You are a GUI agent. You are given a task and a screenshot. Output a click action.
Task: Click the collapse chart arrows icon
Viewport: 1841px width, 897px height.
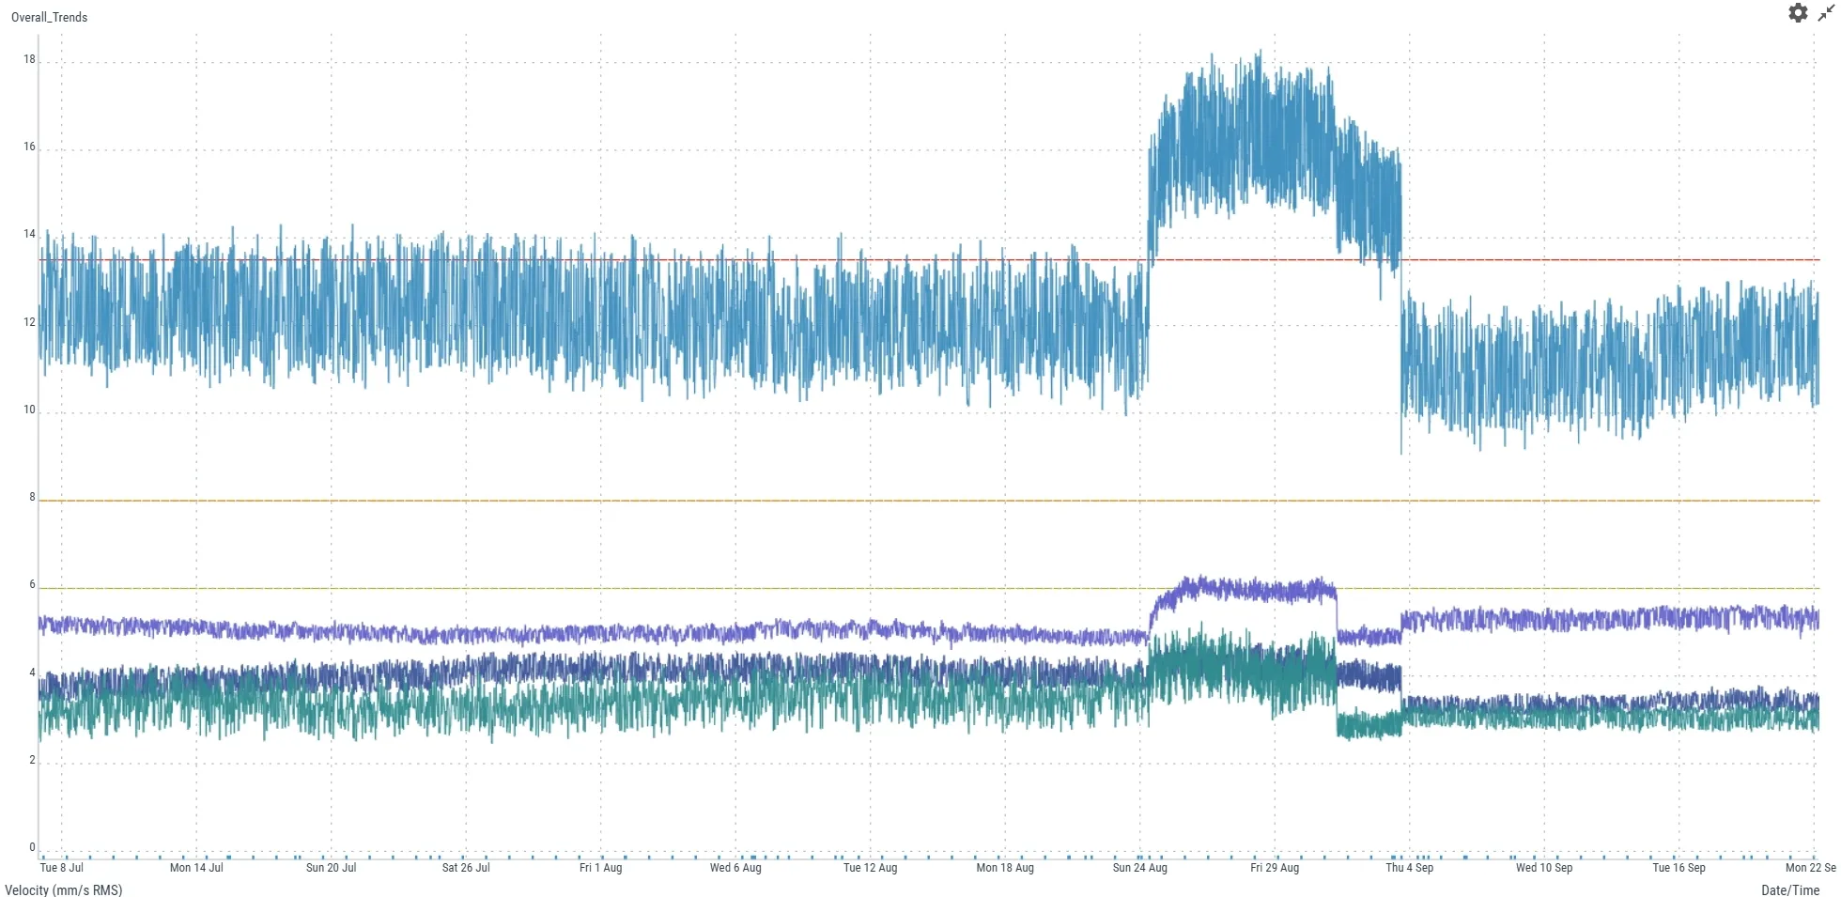click(x=1824, y=13)
